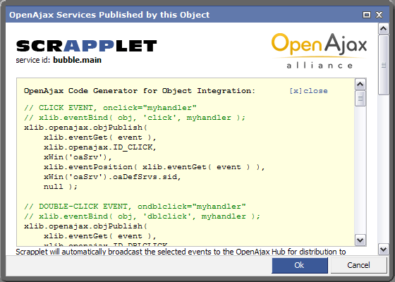This screenshot has height=282, width=395.
Task: Click the outer scrollbar thumb
Action: (x=384, y=65)
